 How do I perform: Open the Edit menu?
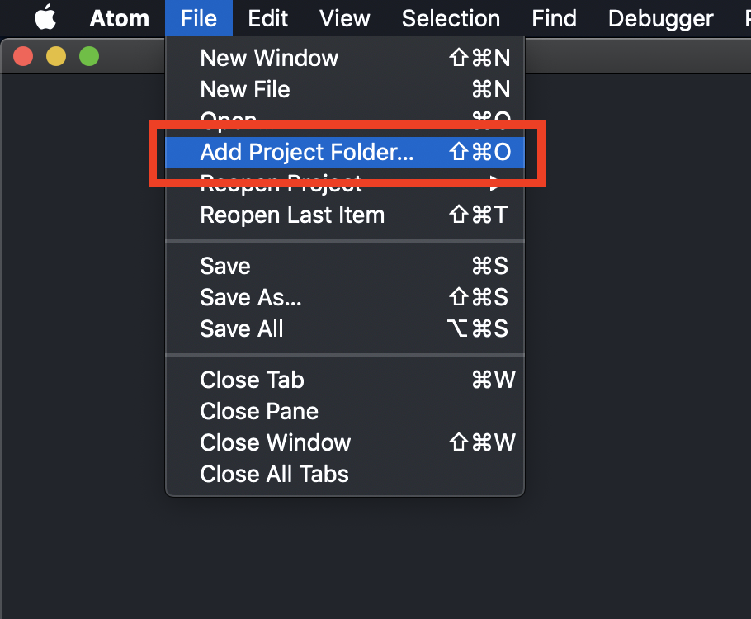point(267,18)
